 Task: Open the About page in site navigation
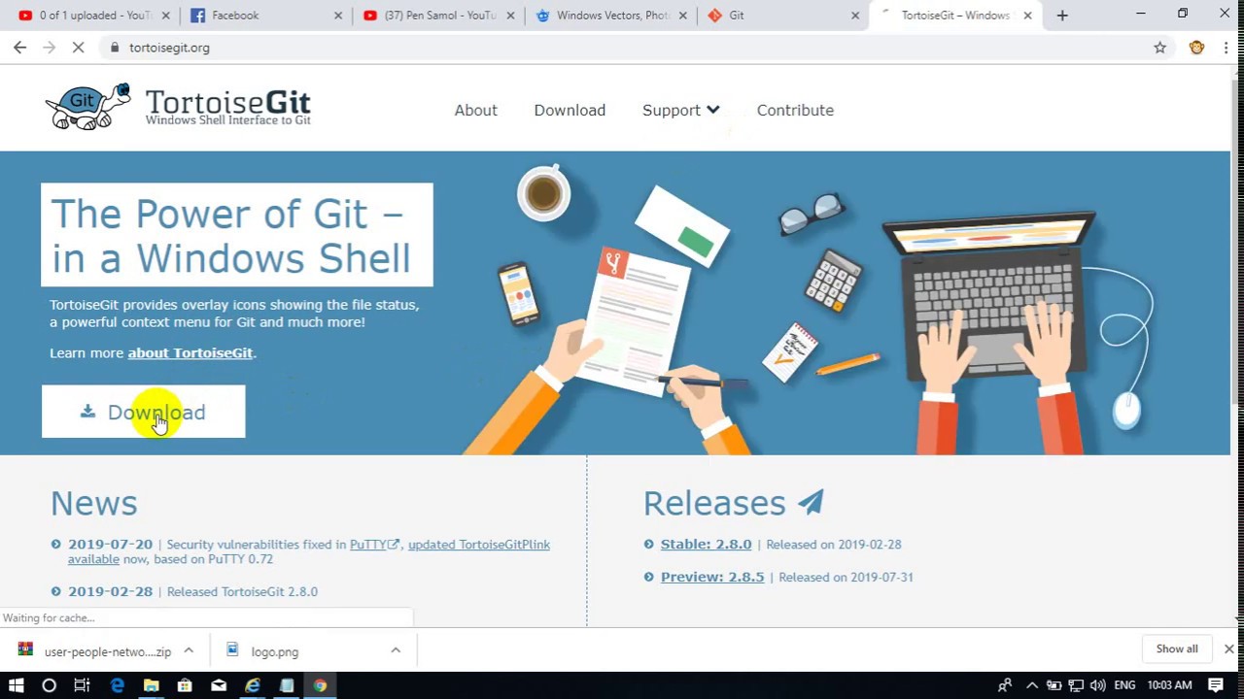tap(475, 111)
